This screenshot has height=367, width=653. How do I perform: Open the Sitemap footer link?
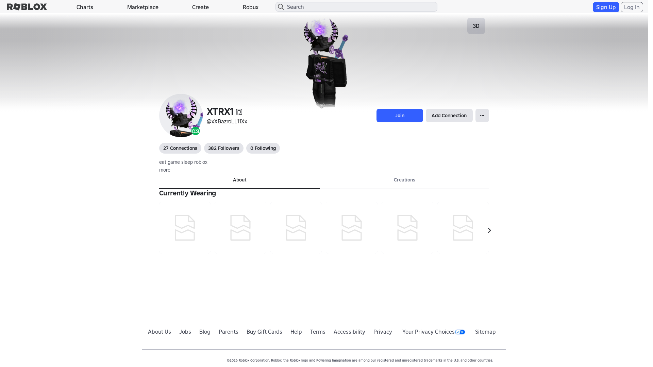point(485,332)
